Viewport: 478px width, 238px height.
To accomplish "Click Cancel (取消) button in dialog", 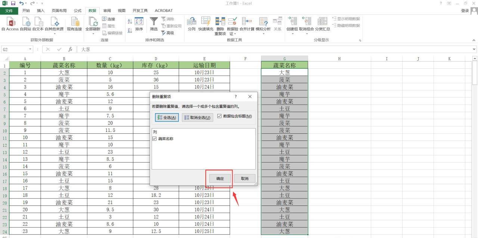I will coord(245,179).
